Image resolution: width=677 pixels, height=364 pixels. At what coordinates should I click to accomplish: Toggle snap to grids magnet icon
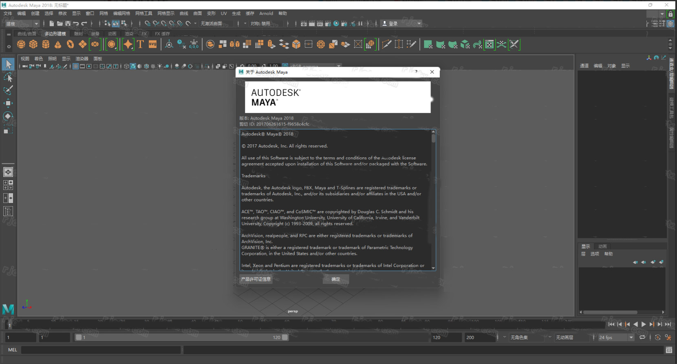pyautogui.click(x=148, y=24)
